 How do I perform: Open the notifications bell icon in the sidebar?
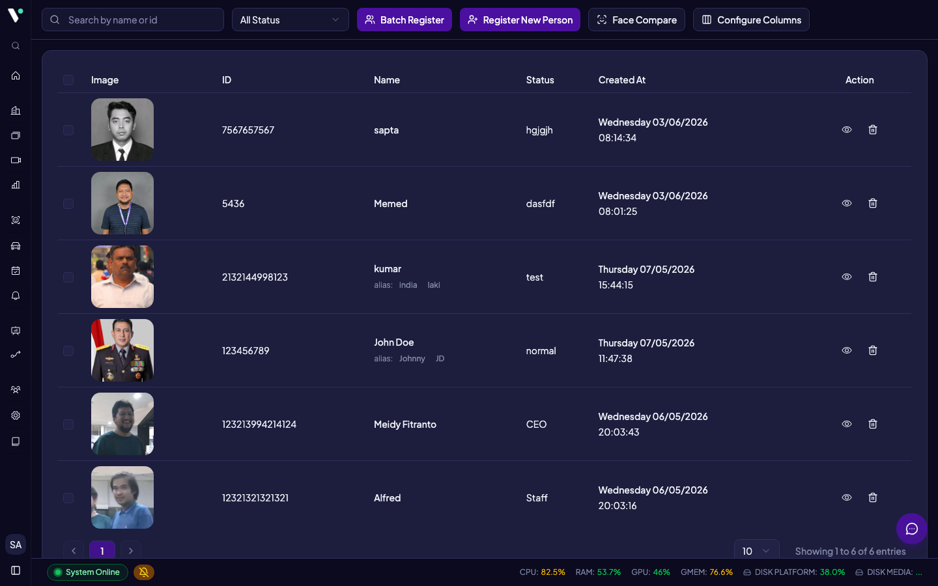coord(16,296)
